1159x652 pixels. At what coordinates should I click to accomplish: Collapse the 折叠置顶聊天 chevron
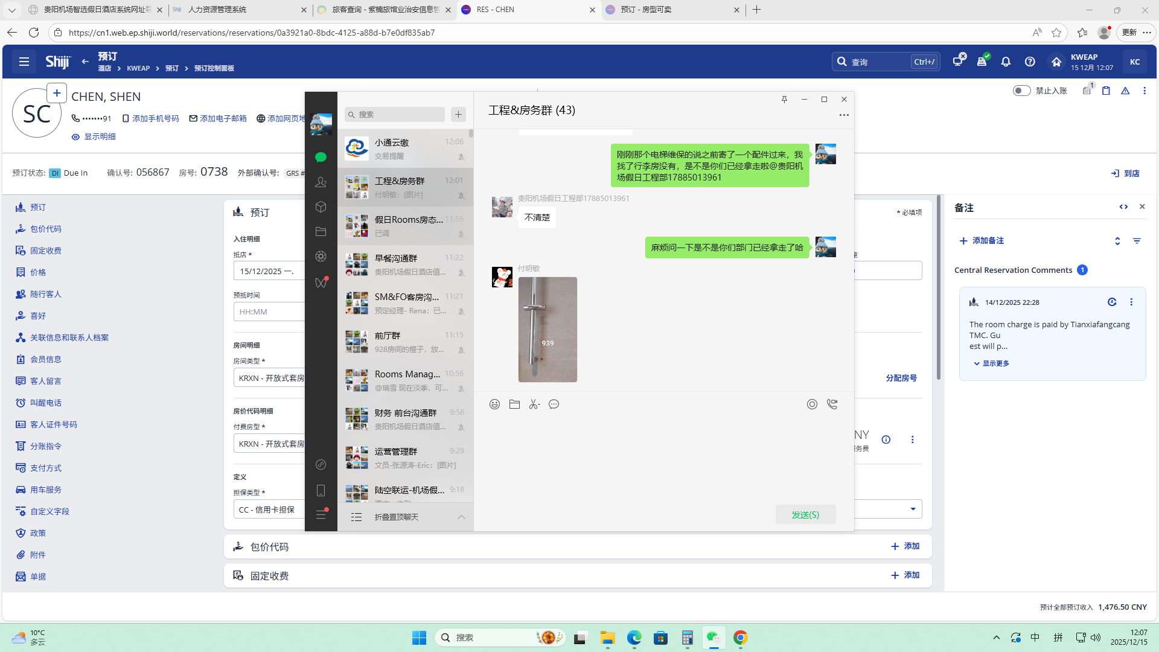tap(461, 517)
